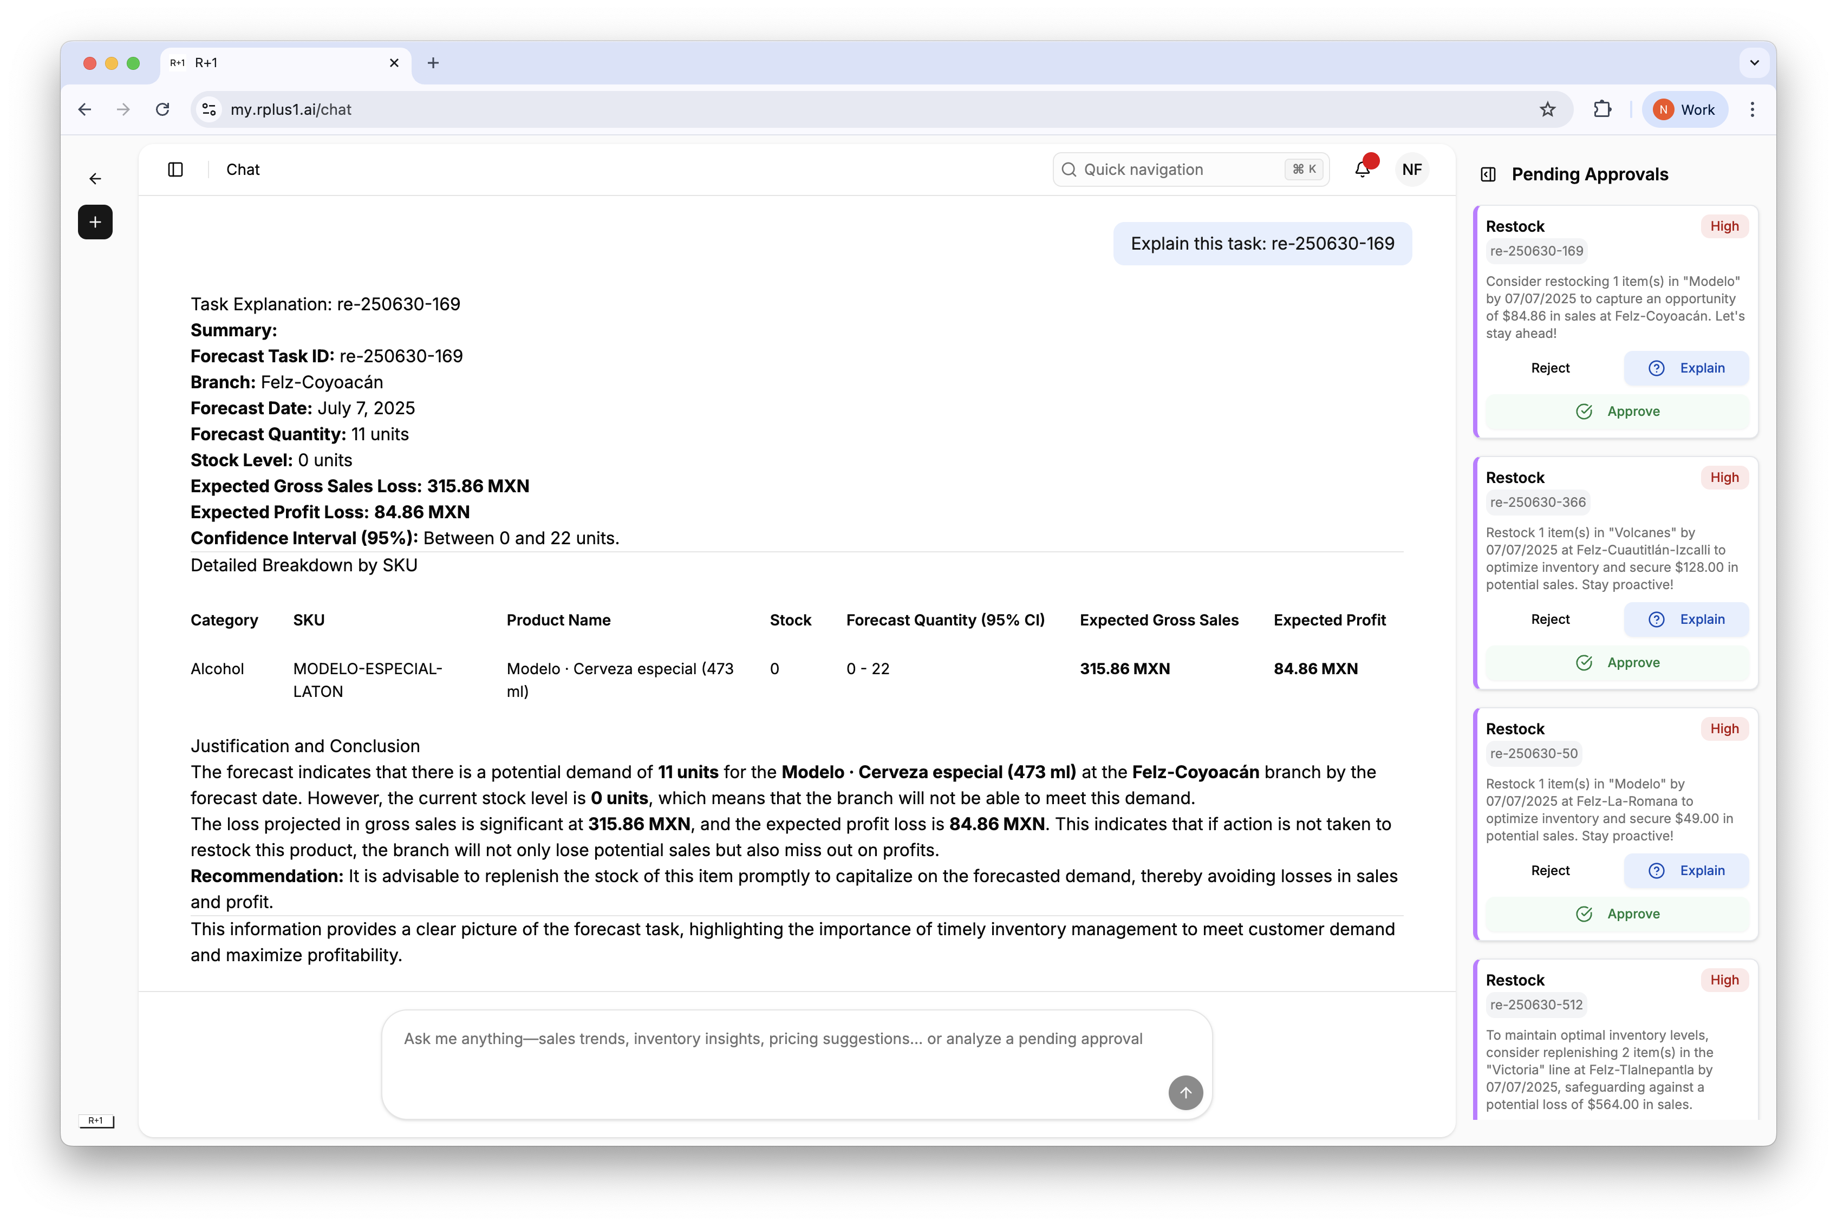Click the browser forward arrow
This screenshot has width=1837, height=1226.
123,109
